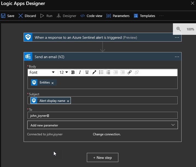Insert a bulleted list in the body
Image resolution: width=196 pixels, height=167 pixels.
101,72
